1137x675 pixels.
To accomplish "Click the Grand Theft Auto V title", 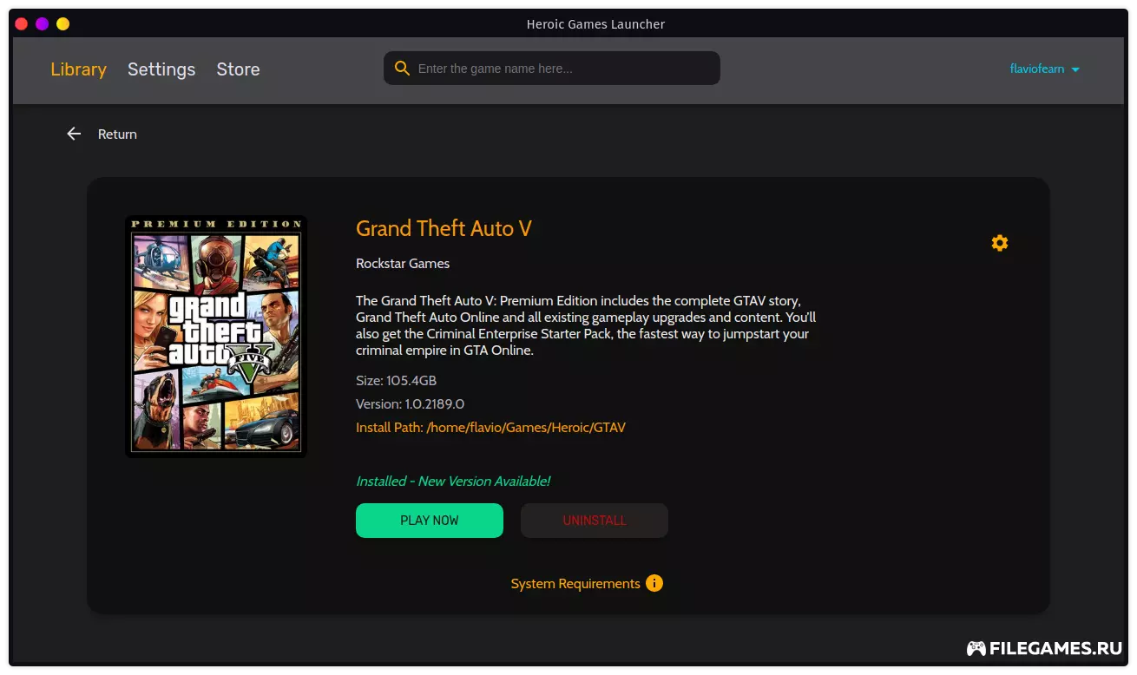I will tap(444, 228).
